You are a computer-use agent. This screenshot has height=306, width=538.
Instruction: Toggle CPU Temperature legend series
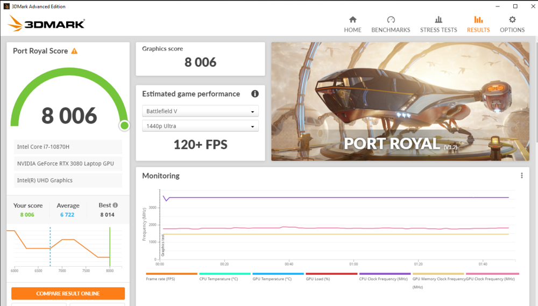[x=218, y=279]
